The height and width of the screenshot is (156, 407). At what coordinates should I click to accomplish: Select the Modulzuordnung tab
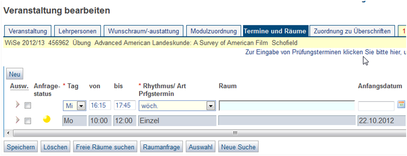coord(214,31)
